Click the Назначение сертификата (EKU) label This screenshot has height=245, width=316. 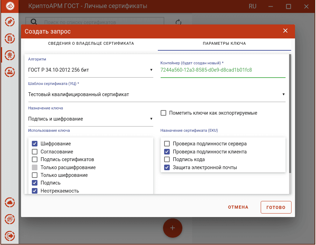click(x=189, y=130)
